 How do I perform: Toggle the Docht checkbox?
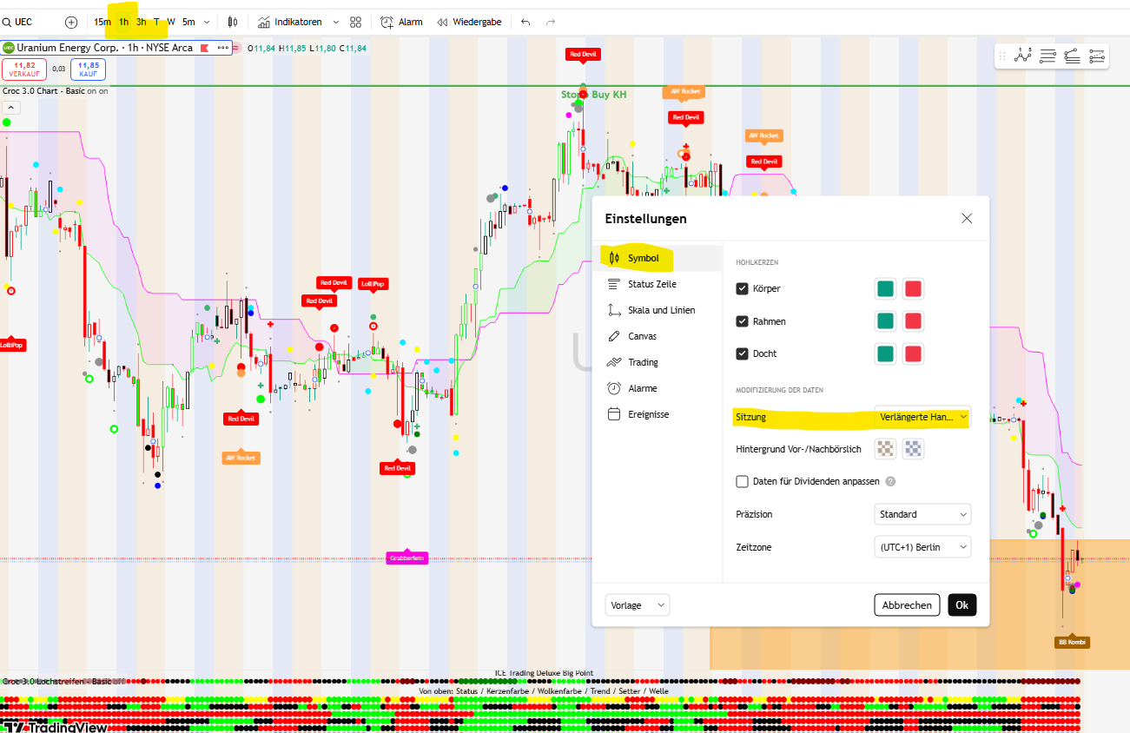(x=742, y=353)
